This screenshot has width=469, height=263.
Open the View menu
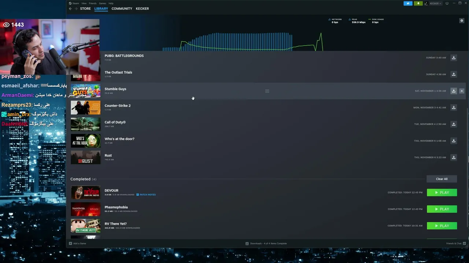pyautogui.click(x=84, y=3)
